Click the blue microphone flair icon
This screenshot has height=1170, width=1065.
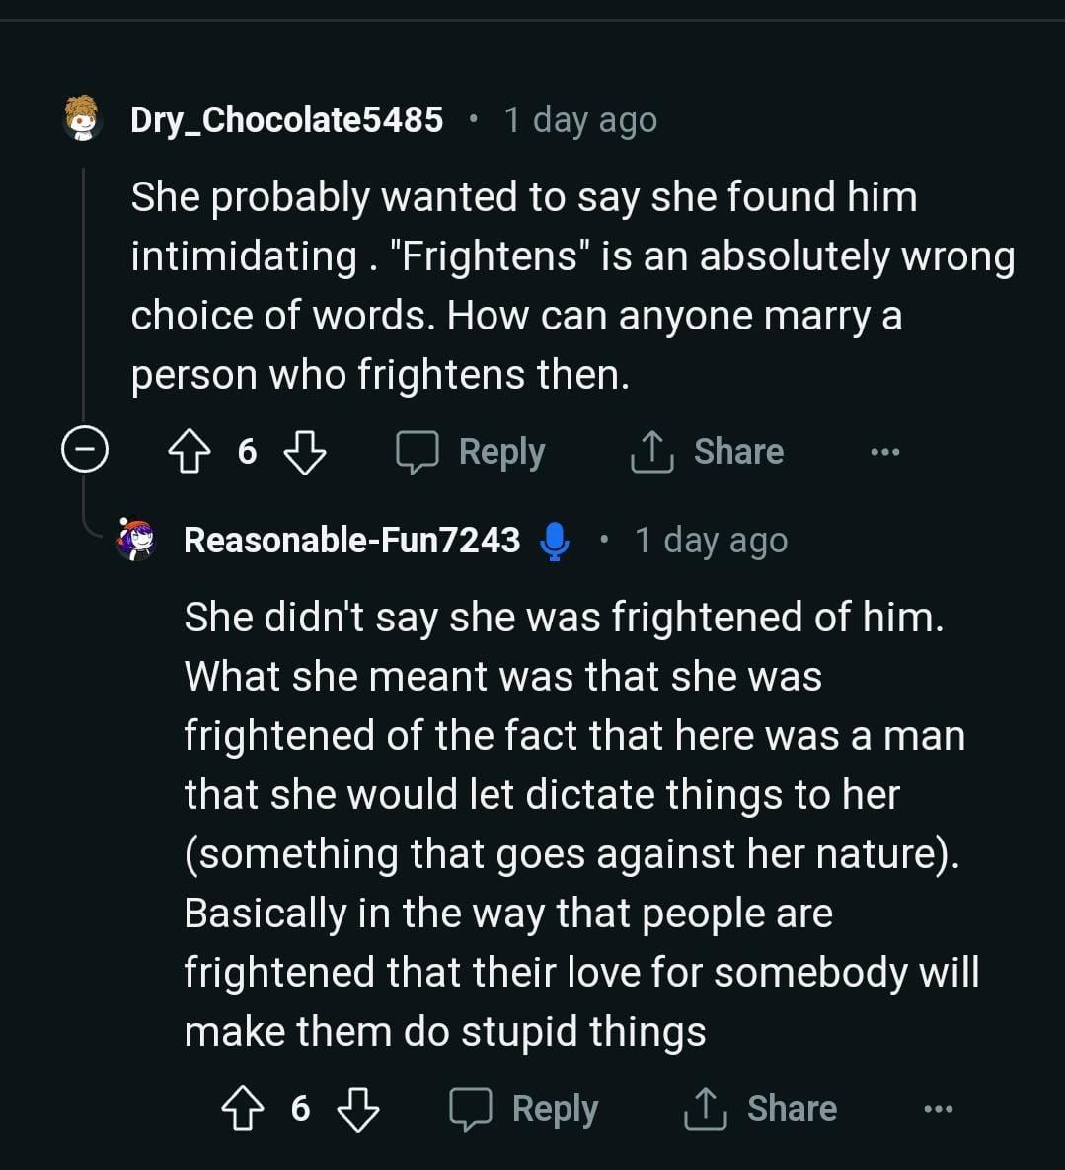pos(555,541)
